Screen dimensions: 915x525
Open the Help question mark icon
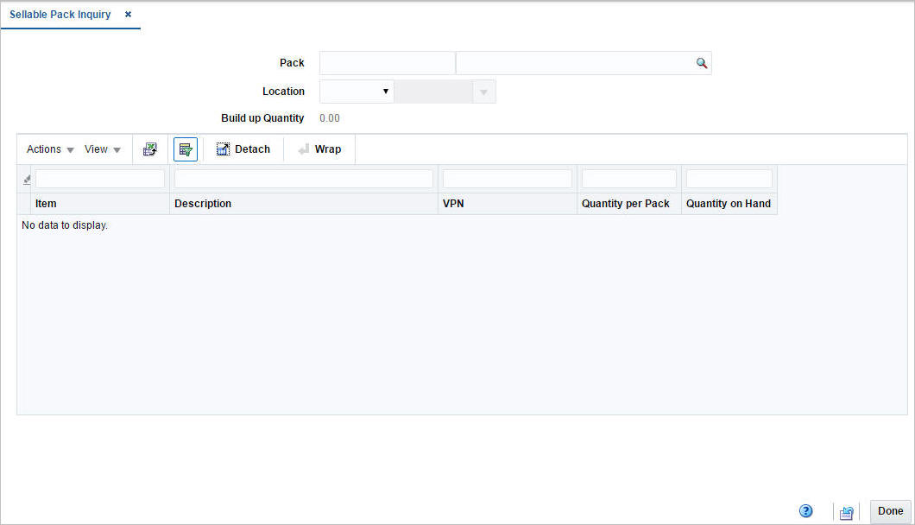(806, 510)
